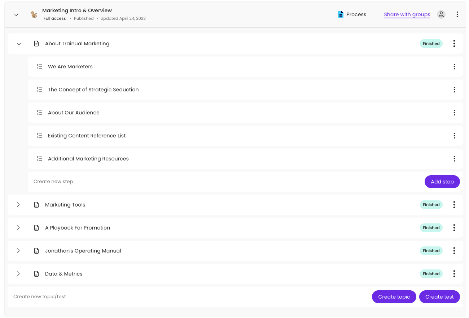Focus the Create new topic/test input field
The height and width of the screenshot is (318, 469).
click(180, 297)
